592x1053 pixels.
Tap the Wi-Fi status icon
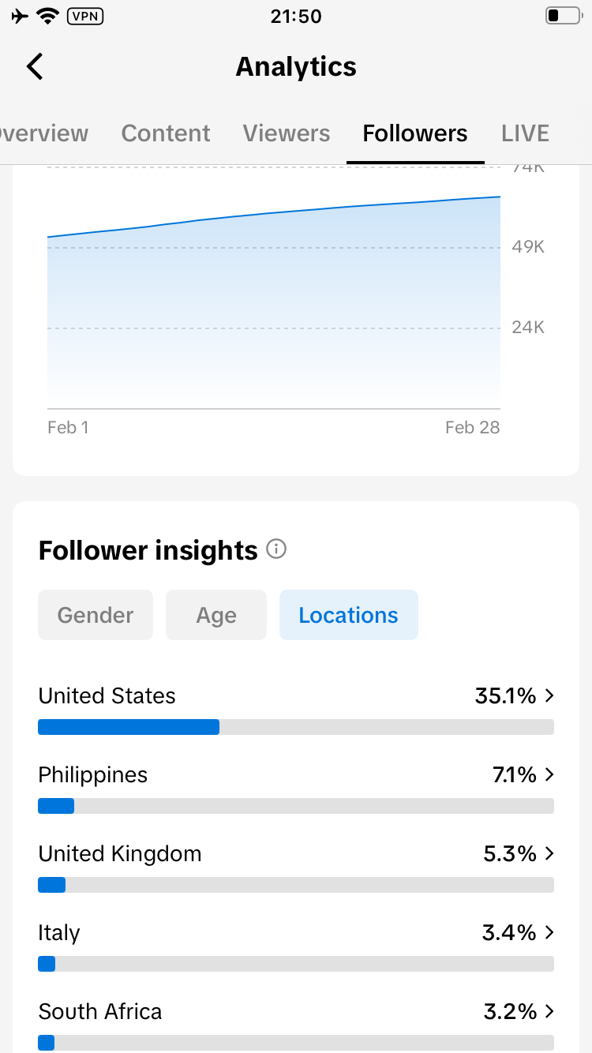49,16
